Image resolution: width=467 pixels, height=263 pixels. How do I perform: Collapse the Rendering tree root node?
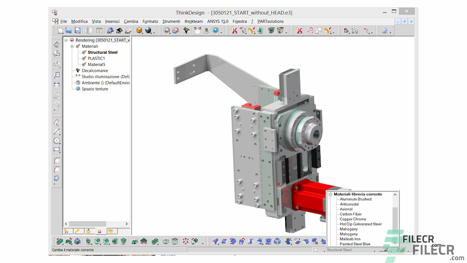(x=66, y=40)
